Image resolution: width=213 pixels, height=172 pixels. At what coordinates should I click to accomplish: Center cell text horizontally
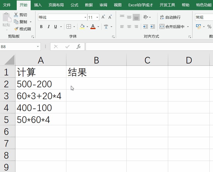point(129,27)
